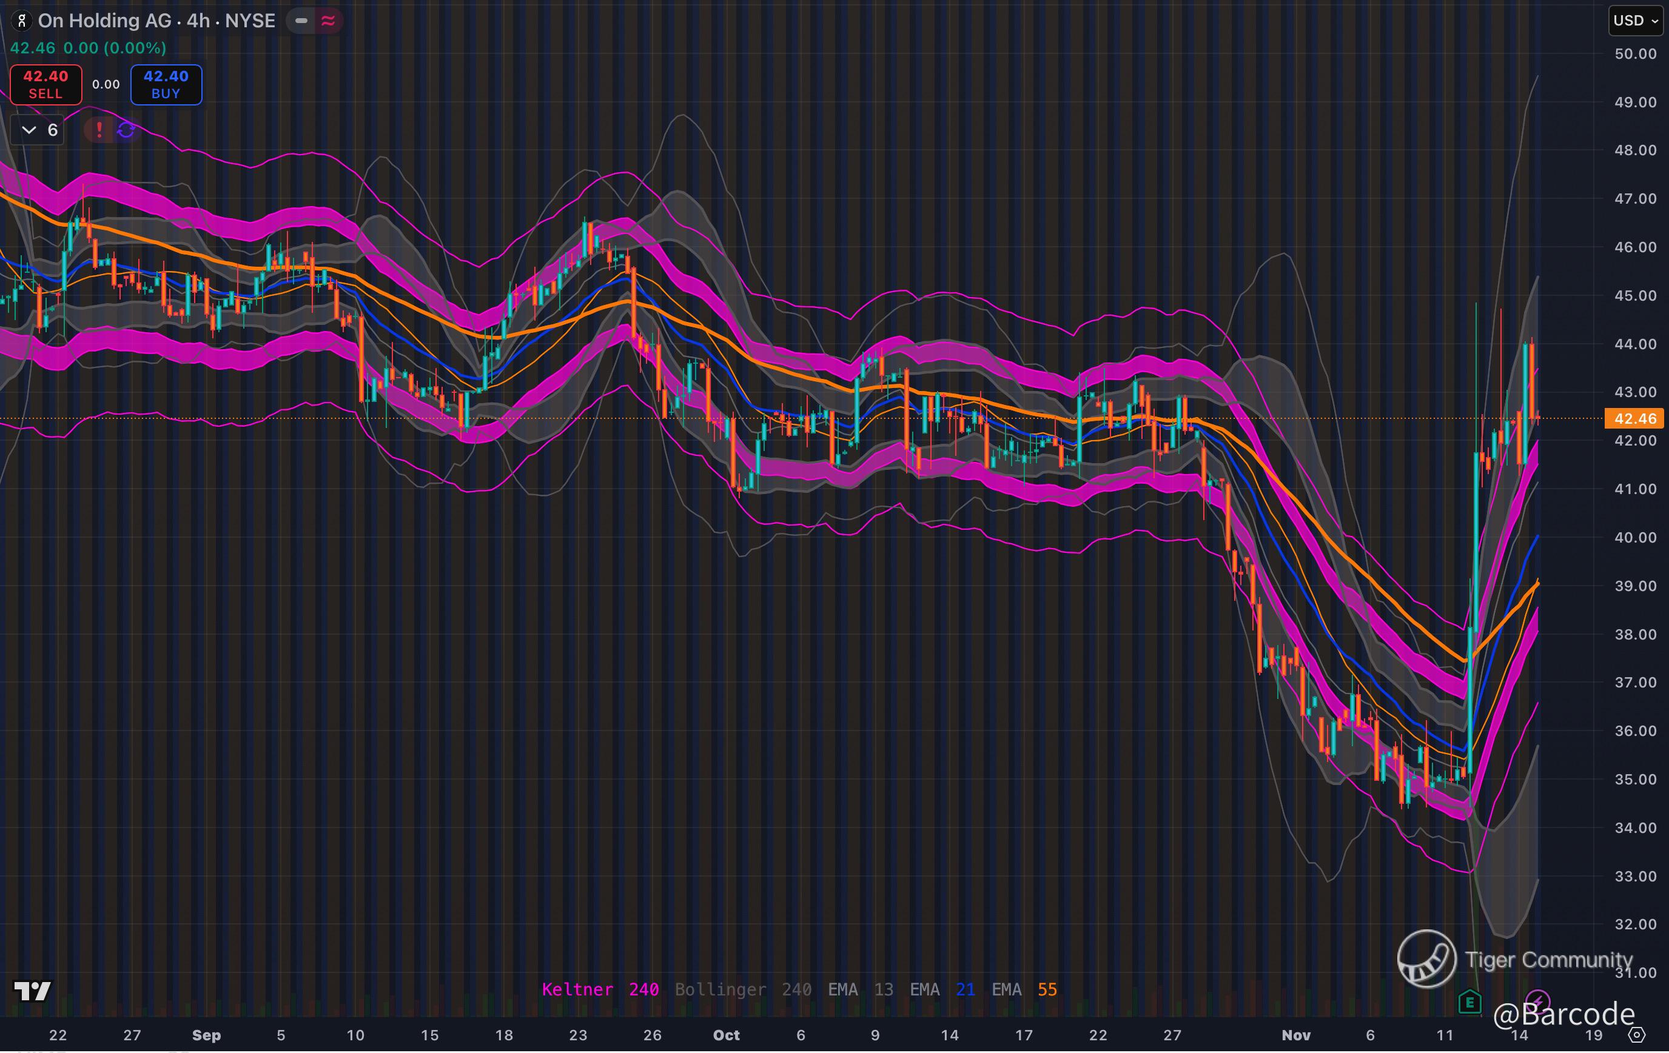This screenshot has height=1053, width=1669.
Task: Select the EMA 21 indicator label
Action: (942, 989)
